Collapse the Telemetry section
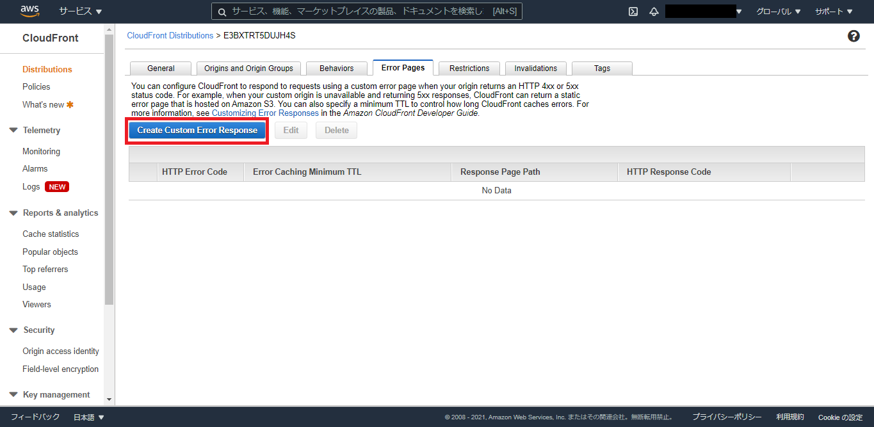 [x=13, y=130]
